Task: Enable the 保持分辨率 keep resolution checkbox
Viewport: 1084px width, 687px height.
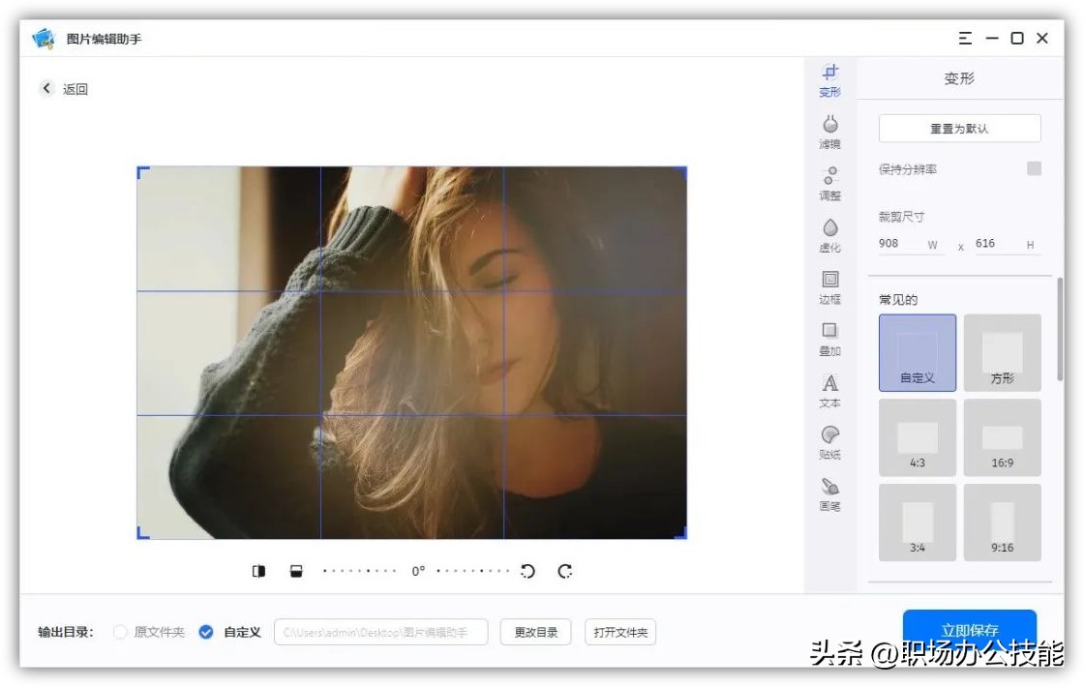Action: 1035,168
